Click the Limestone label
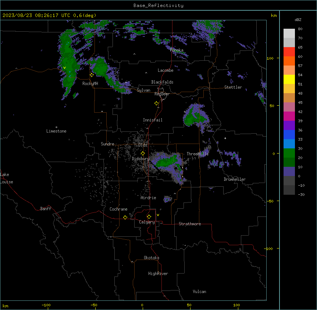 pyautogui.click(x=56, y=131)
